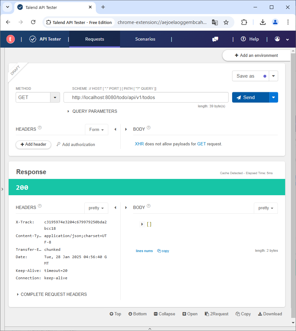Click the Talend red logo icon
This screenshot has height=331, width=296.
[x=11, y=39]
